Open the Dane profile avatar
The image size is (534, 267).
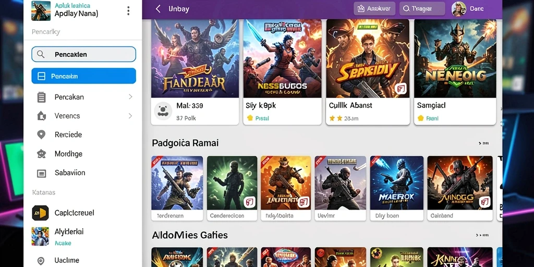[x=459, y=9]
